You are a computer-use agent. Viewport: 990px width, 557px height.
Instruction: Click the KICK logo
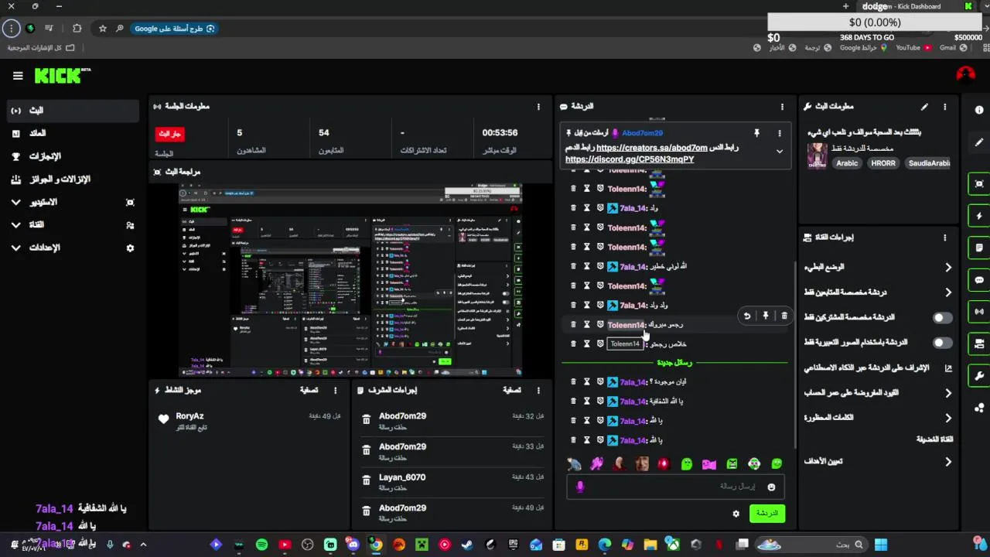[62, 76]
